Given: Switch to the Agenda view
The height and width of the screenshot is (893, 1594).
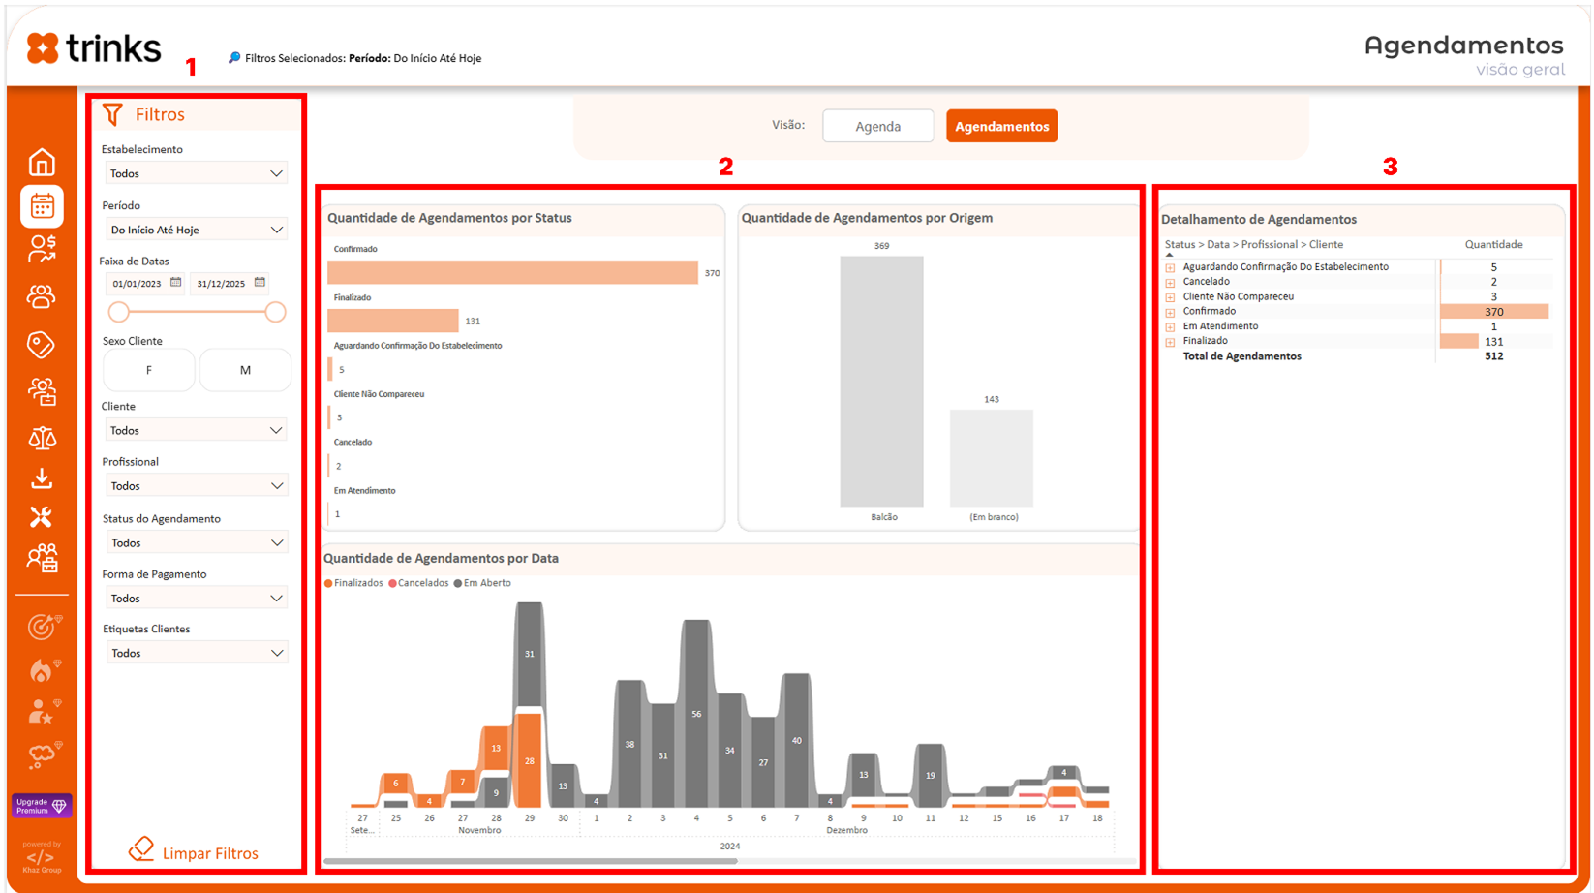Looking at the screenshot, I should [x=877, y=126].
